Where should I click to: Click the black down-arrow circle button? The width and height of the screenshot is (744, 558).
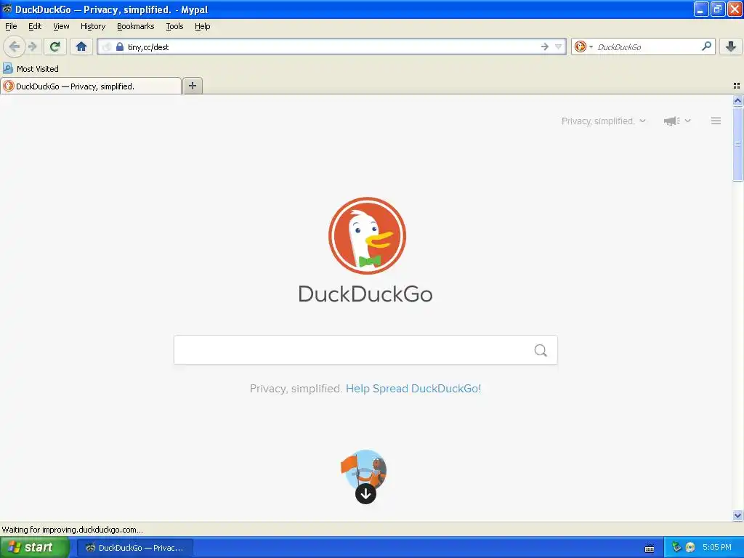pos(365,494)
